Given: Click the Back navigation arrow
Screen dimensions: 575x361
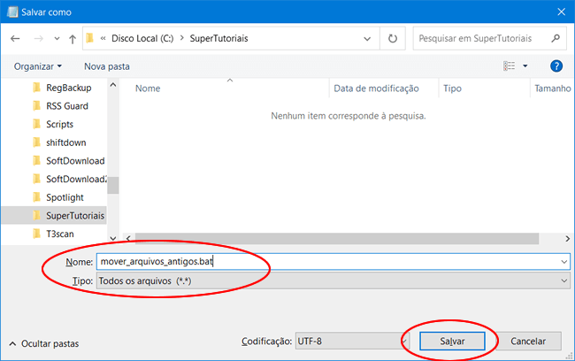Looking at the screenshot, I should pos(16,39).
